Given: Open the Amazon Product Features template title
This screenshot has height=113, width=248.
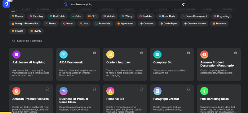Looking at the screenshot, I should point(30,99).
